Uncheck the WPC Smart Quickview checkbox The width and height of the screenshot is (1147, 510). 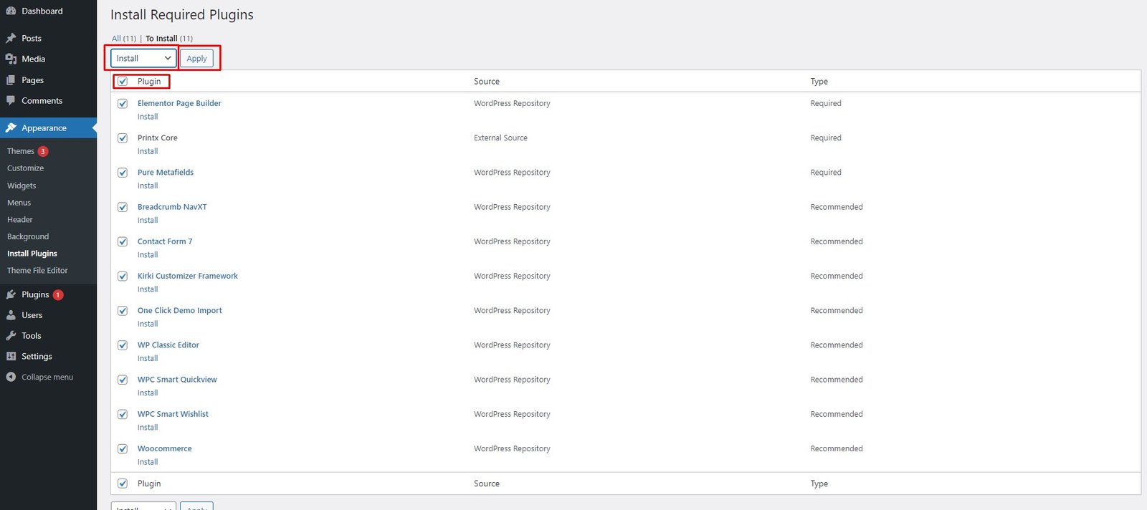pos(123,380)
